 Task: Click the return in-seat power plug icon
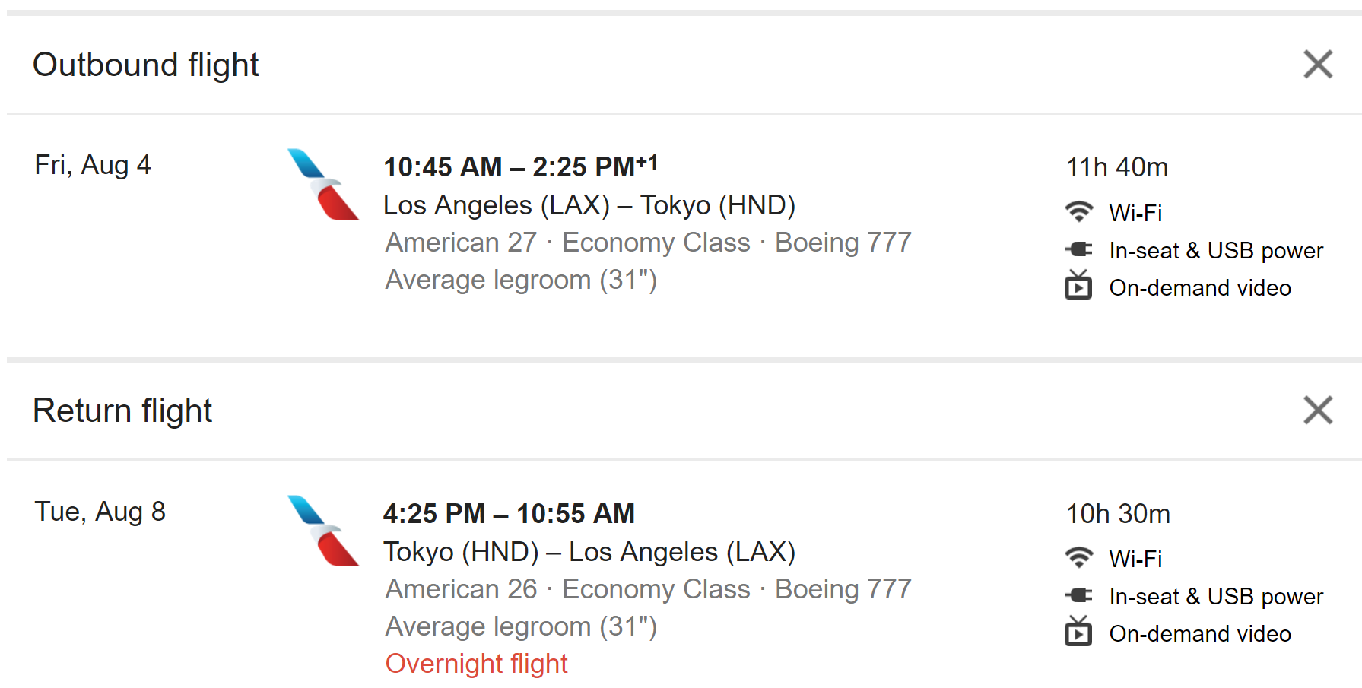click(1078, 595)
